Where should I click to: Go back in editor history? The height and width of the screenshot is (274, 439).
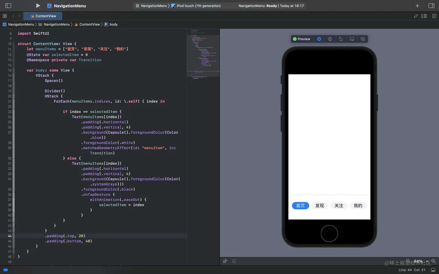pos(13,16)
